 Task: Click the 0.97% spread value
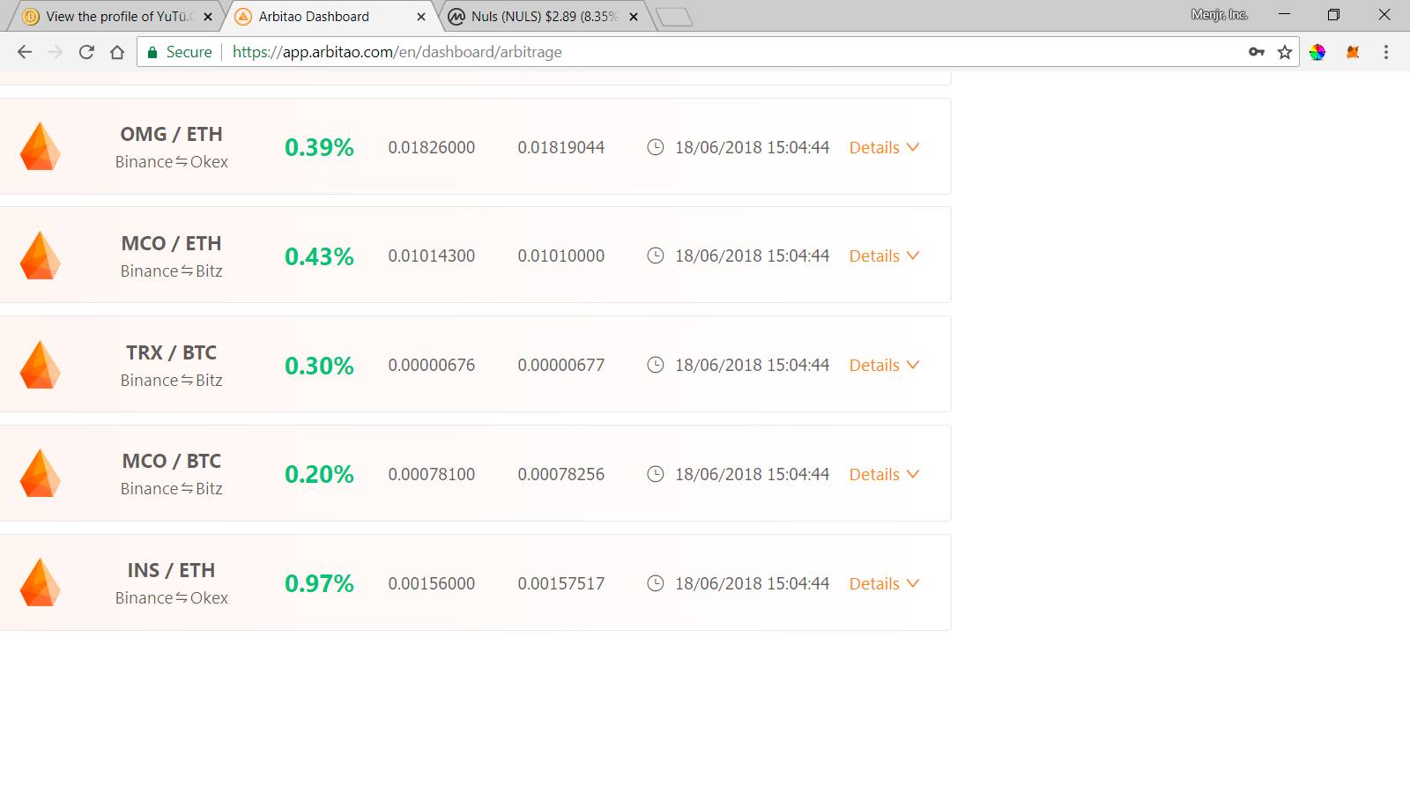pyautogui.click(x=319, y=583)
